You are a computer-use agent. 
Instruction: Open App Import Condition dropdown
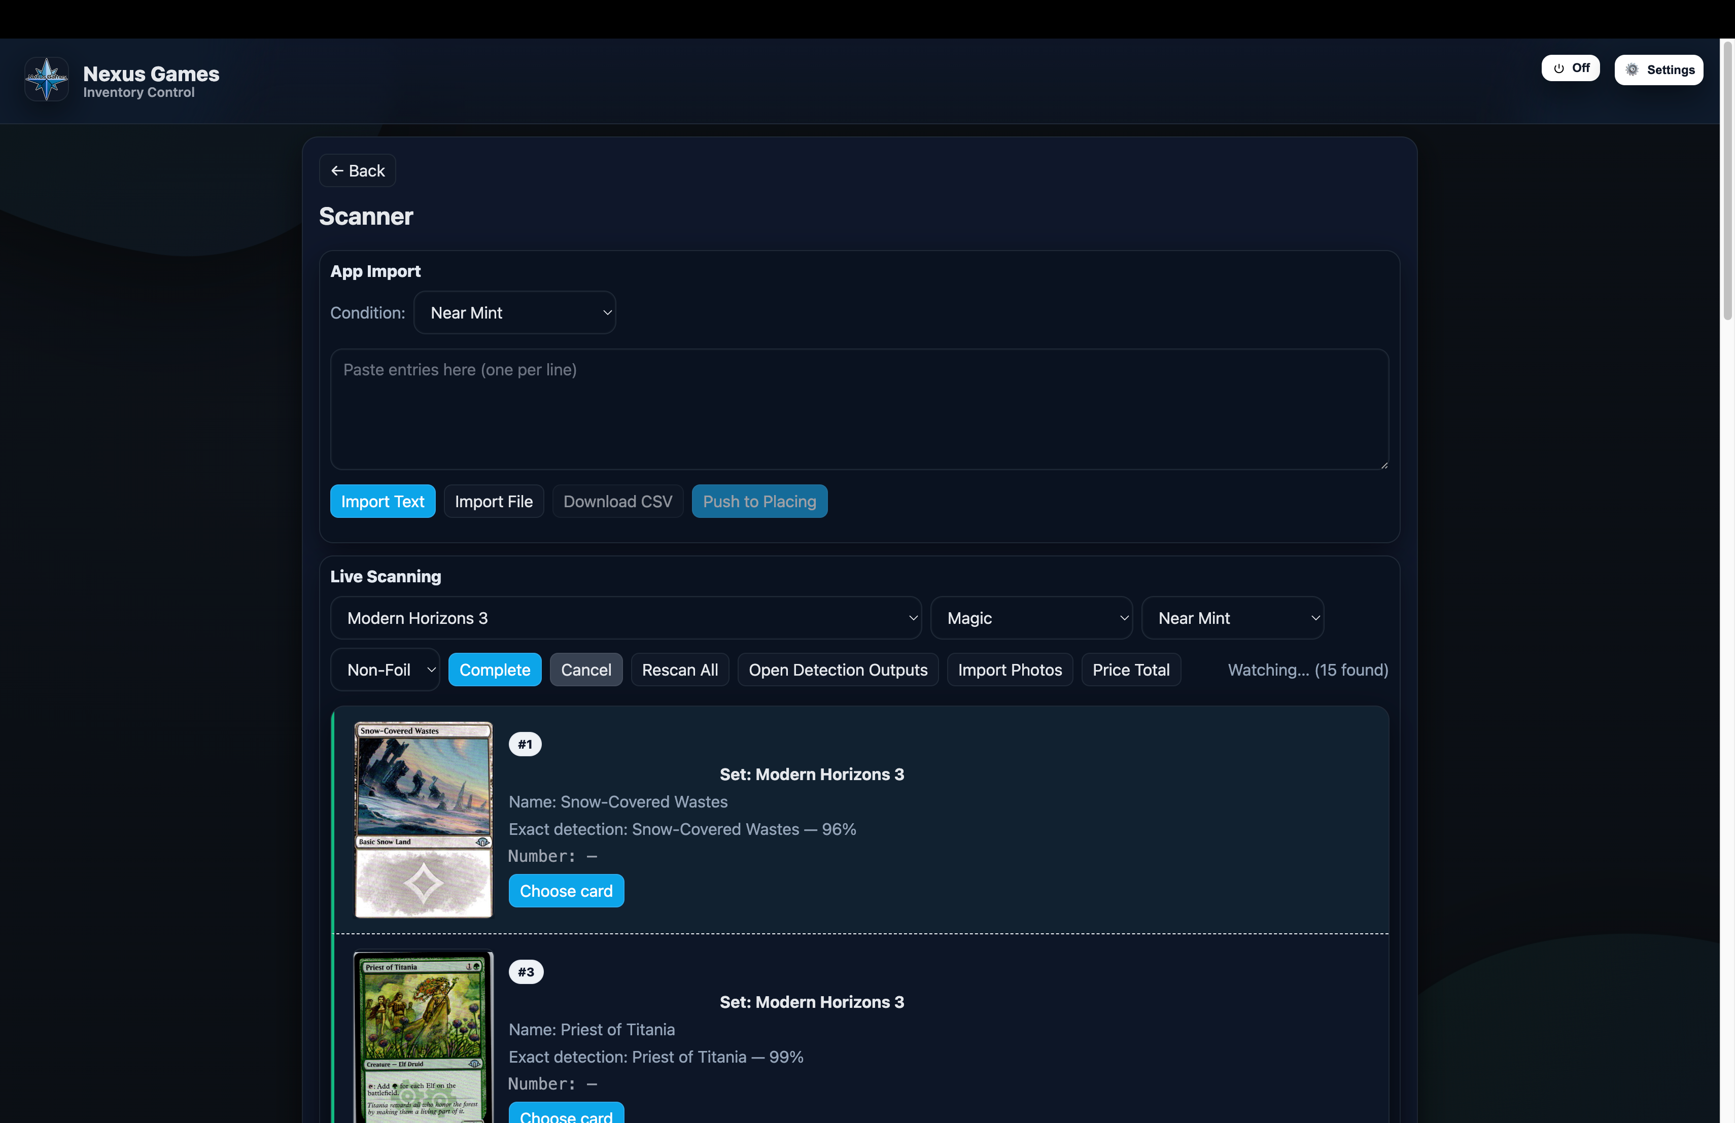pos(515,312)
